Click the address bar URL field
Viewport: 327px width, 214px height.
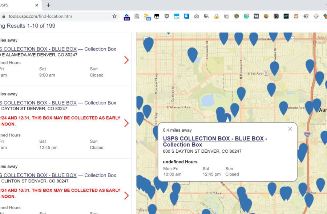pos(58,16)
